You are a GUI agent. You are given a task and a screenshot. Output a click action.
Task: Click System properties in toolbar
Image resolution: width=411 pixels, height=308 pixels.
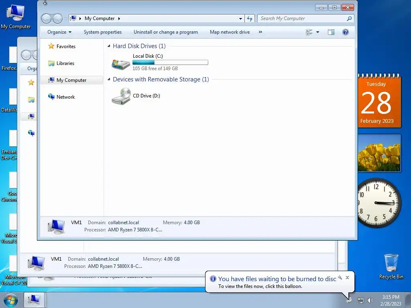click(102, 32)
